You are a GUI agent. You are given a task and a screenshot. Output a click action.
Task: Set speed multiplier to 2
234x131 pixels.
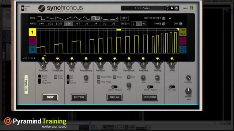[x=133, y=24]
